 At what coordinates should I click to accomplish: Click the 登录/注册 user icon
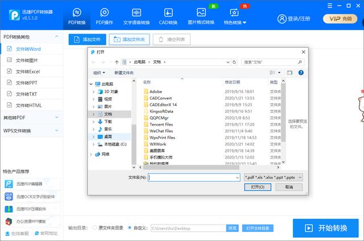tap(282, 19)
